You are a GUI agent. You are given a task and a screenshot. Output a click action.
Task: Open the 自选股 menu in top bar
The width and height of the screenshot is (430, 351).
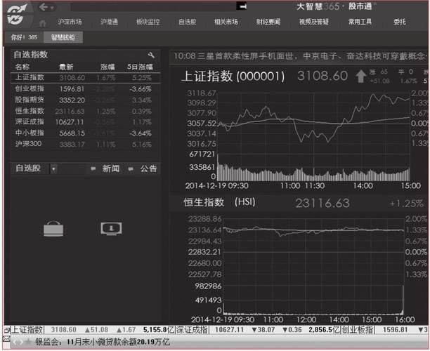(x=188, y=22)
